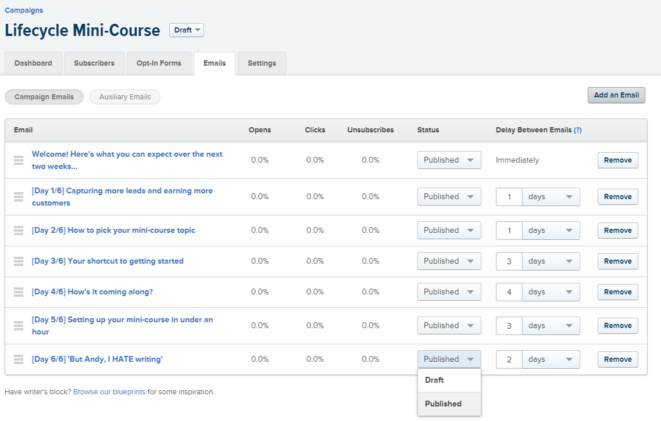The image size is (661, 421).
Task: Open days unit dropdown for Day 5/6 email
Action: coord(551,325)
